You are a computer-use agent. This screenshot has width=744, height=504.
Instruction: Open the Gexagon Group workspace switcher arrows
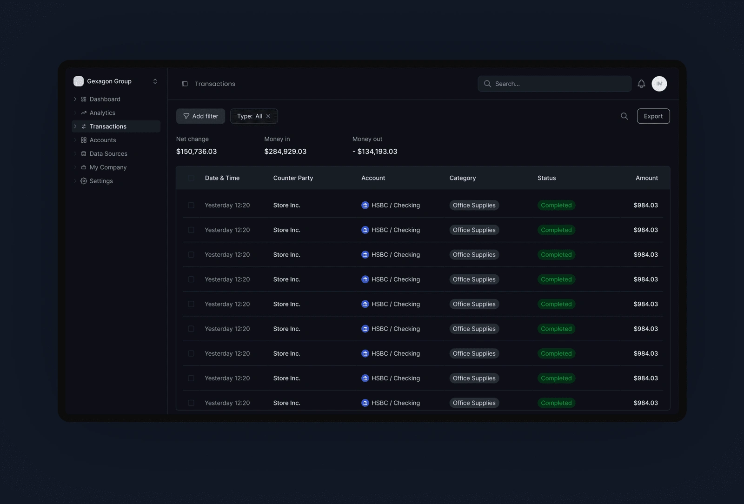[x=155, y=81]
